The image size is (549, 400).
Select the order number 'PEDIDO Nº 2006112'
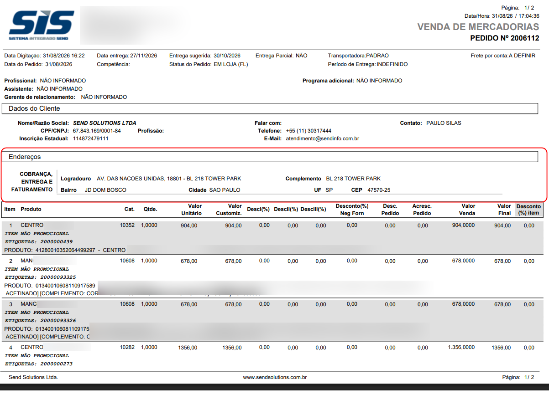(505, 38)
